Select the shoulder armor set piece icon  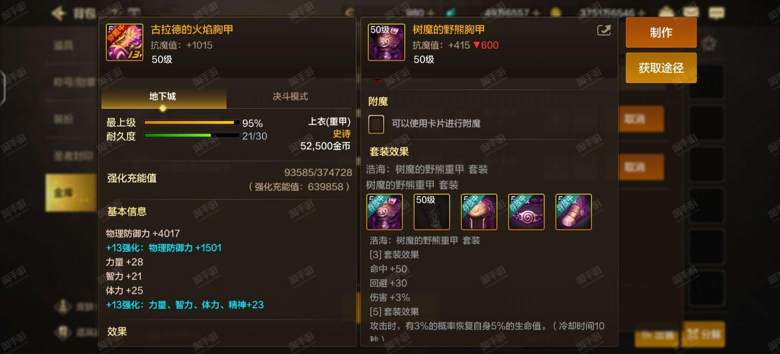(x=479, y=212)
